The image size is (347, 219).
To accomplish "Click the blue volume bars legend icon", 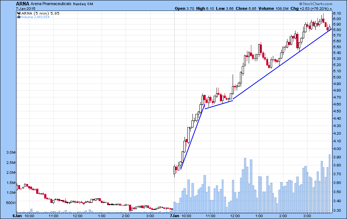I will [19, 17].
